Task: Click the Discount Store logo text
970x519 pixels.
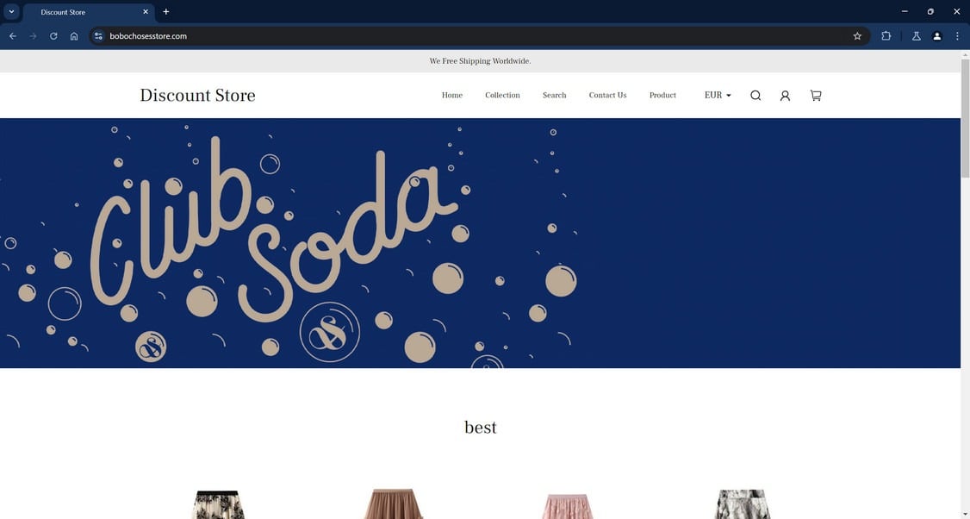Action: pos(197,95)
